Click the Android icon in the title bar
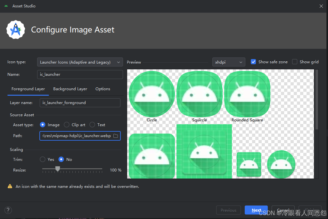 tap(6, 6)
